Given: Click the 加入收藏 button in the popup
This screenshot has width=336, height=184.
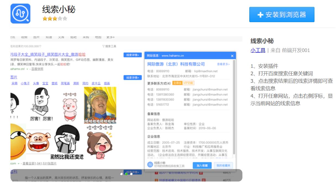Looking at the screenshot, I should point(203,165).
